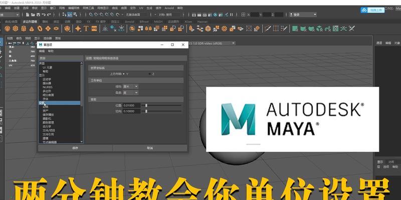Click the category list scroll-up arrow
The height and width of the screenshot is (200, 401).
[82, 63]
